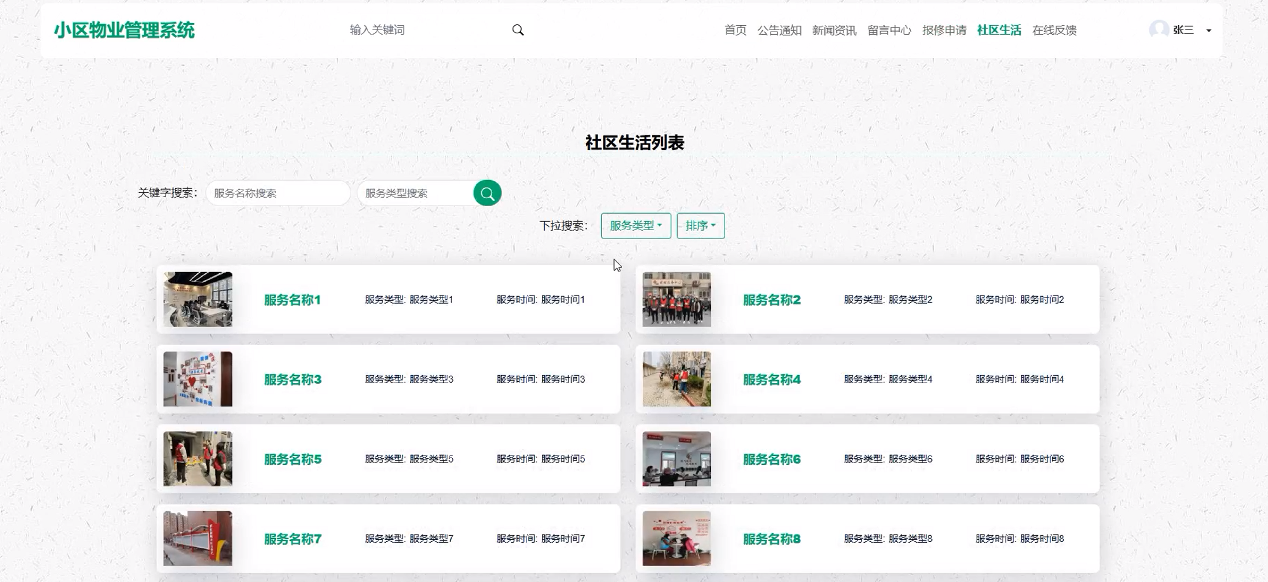The height and width of the screenshot is (582, 1268).
Task: Select the 服务名称7 thumbnail picture
Action: pos(197,538)
